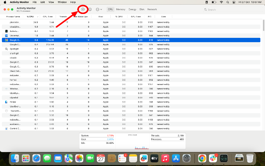Open the Window menu
Image resolution: width=265 pixels, height=166 pixels.
pyautogui.click(x=62, y=2)
